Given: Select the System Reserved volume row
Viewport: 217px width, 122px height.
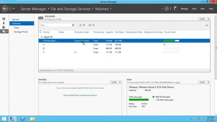Looking at the screenshot, I should coord(124,41).
